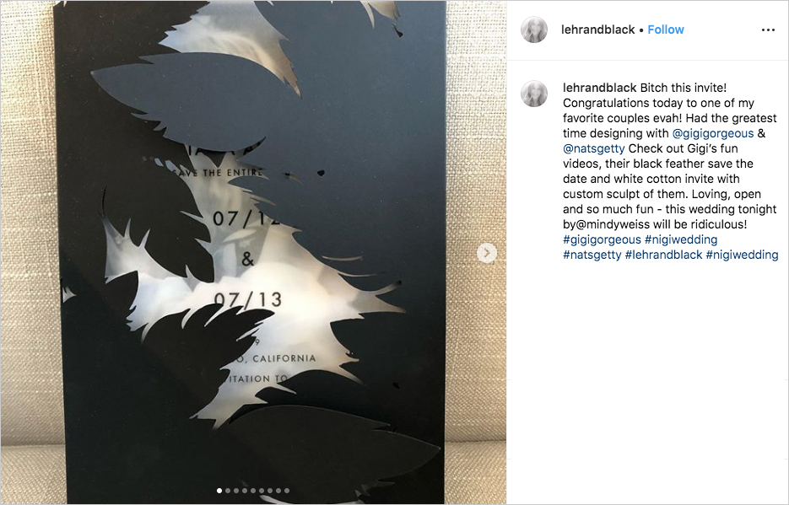Viewport: 789px width, 505px height.
Task: Click the avatar beside the caption
Action: coord(534,94)
